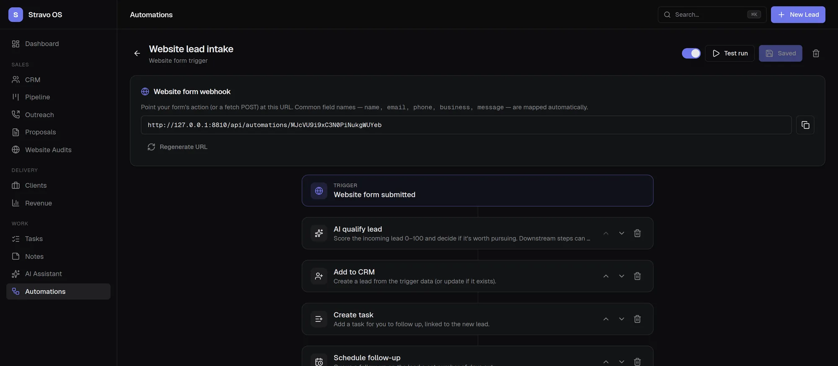This screenshot has width=838, height=366.
Task: Open Website Audits
Action: tap(58, 150)
